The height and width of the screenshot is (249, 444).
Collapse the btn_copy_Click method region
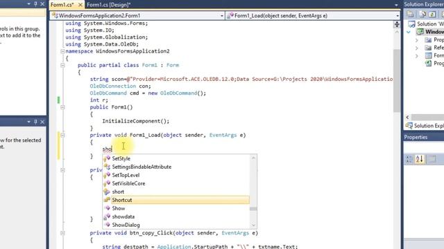[62, 233]
